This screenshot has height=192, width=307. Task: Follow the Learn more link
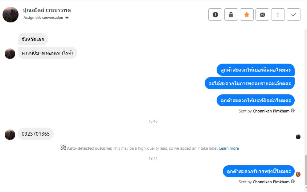click(x=229, y=148)
